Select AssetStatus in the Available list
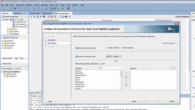This screenshot has height=110, width=195. [80, 82]
